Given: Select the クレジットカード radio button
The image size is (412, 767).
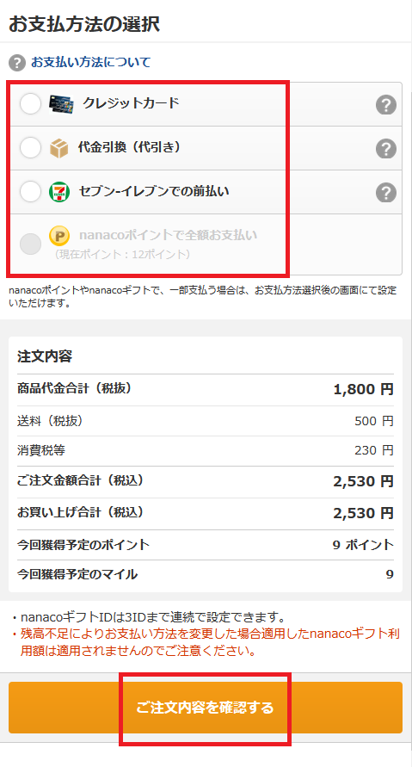Looking at the screenshot, I should (30, 103).
